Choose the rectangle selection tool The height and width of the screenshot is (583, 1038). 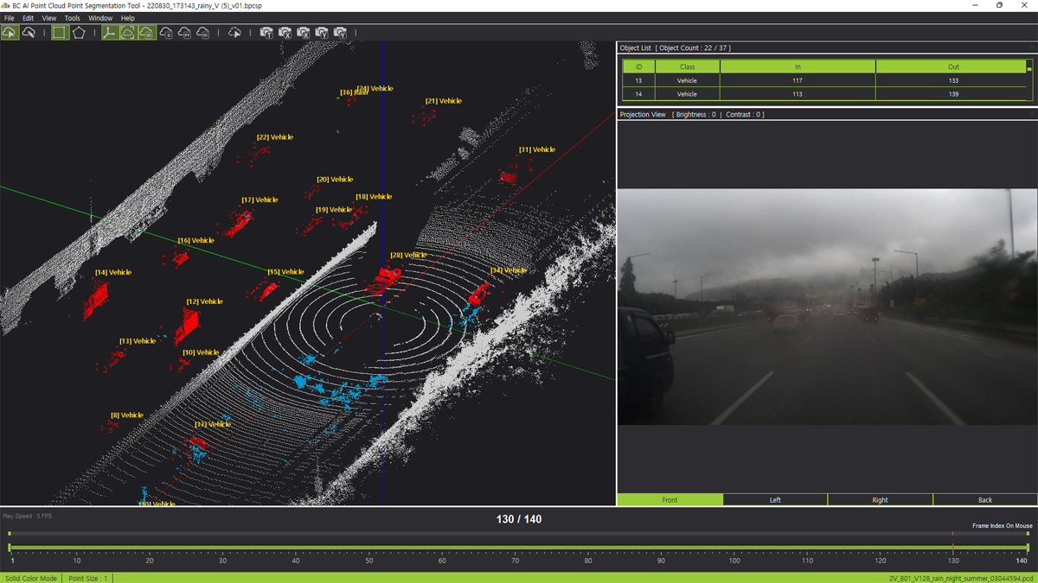point(59,33)
